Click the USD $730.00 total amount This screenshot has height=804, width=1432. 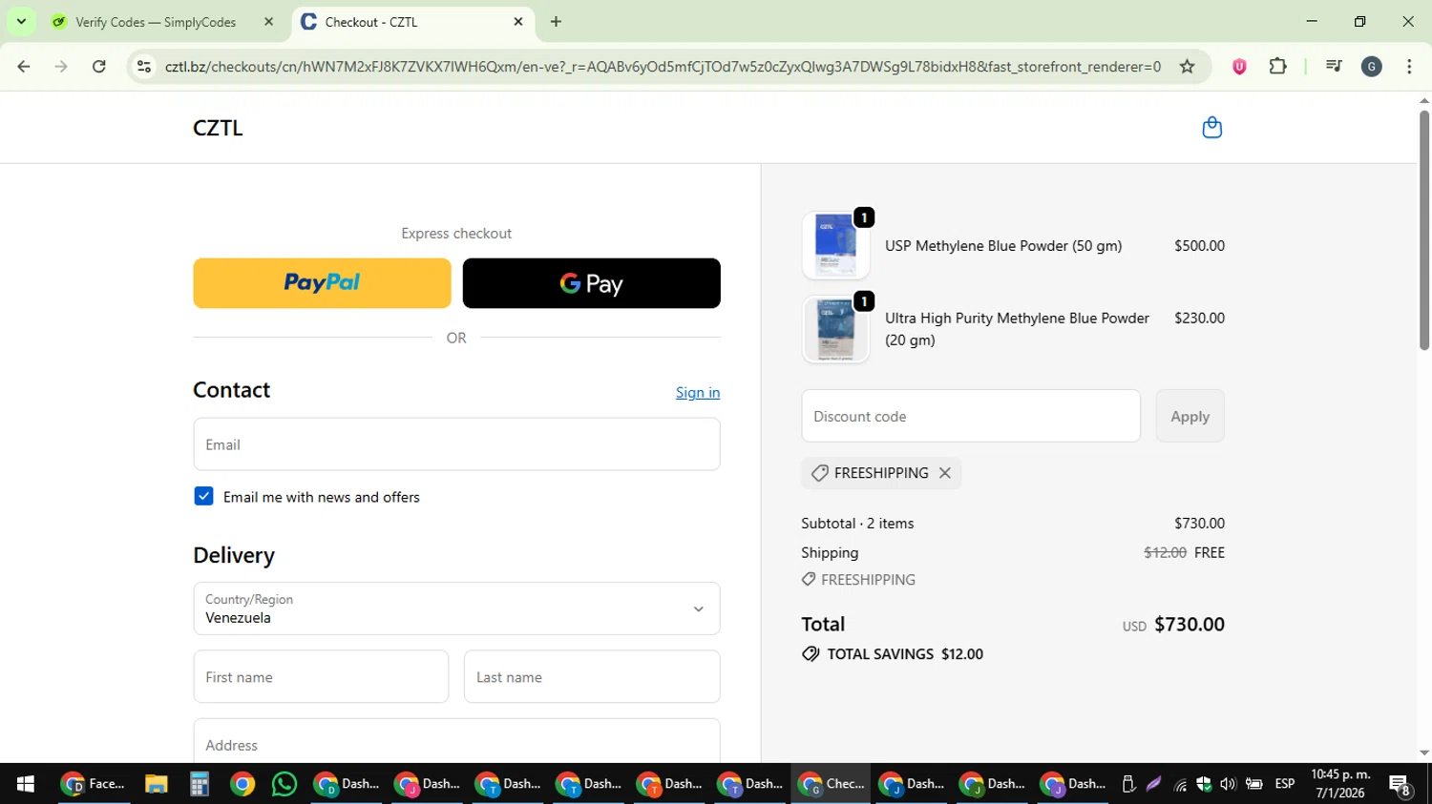click(1173, 625)
